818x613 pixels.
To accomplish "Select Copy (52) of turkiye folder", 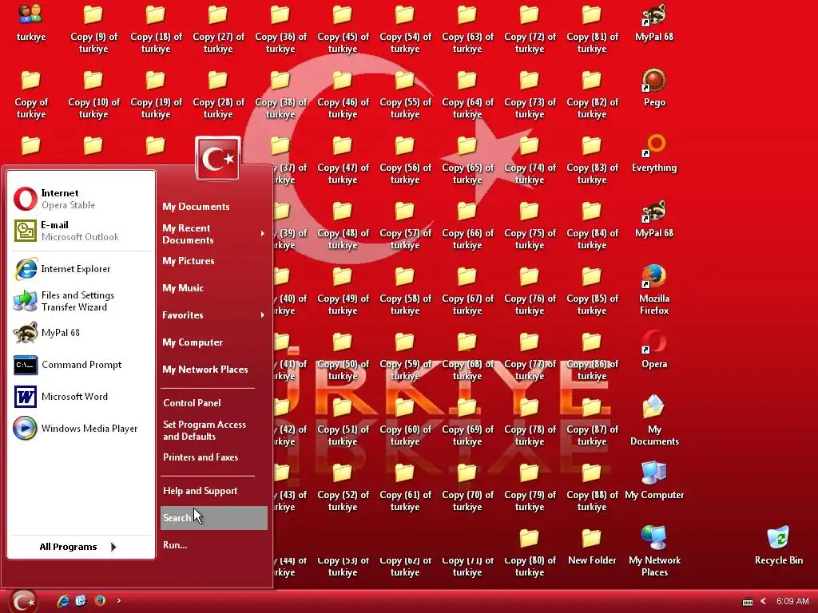I will click(x=342, y=486).
